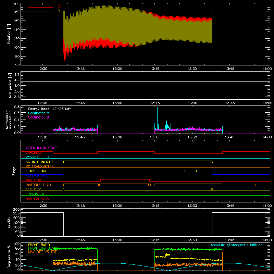Click the brief PARTICLE_FLAG tick before 14:00
Viewport: 274px width, 274px height.
pos(256,185)
